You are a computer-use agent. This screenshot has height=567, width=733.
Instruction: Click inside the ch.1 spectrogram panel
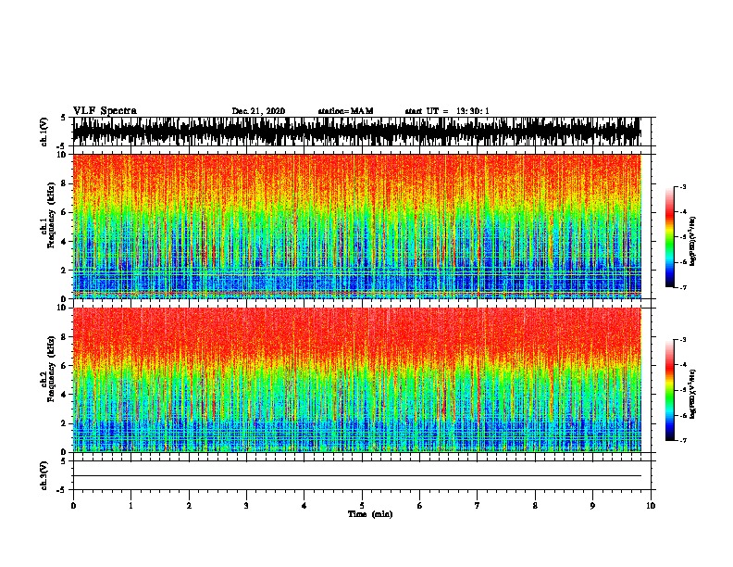[x=357, y=226]
